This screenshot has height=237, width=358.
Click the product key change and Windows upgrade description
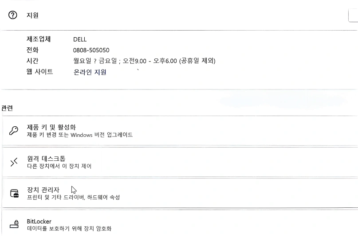80,135
